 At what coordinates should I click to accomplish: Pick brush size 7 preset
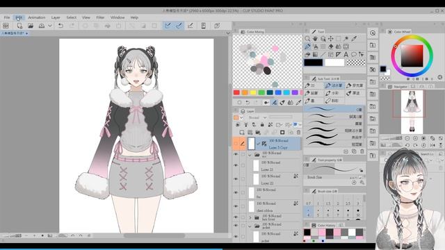pyautogui.click(x=338, y=211)
